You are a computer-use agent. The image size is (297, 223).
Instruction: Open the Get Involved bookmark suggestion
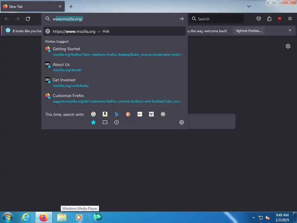coord(114,83)
